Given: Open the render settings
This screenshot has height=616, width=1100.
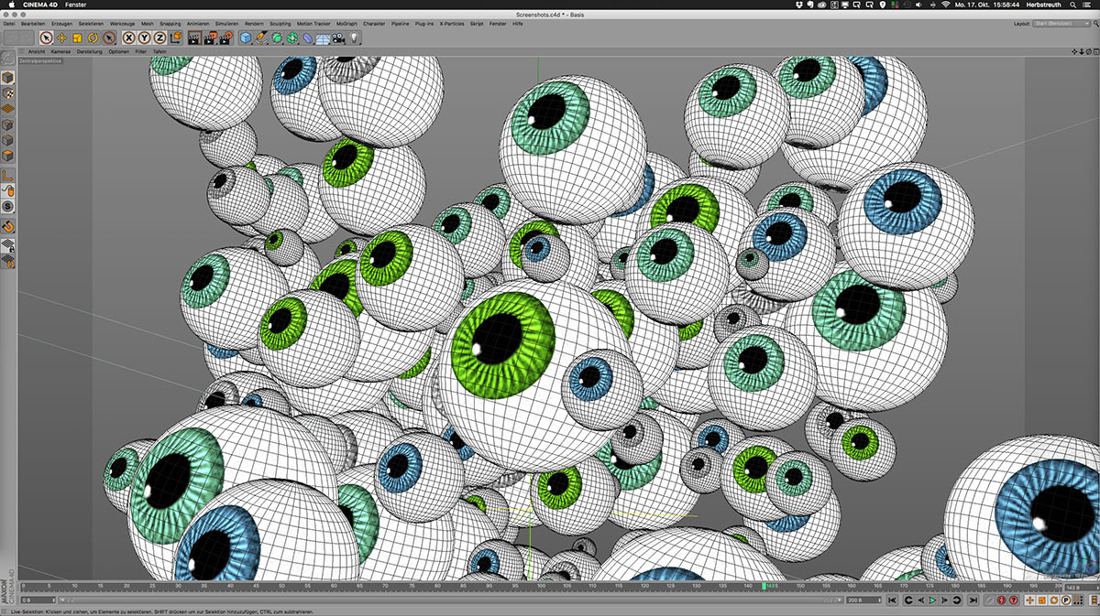Looking at the screenshot, I should [225, 38].
